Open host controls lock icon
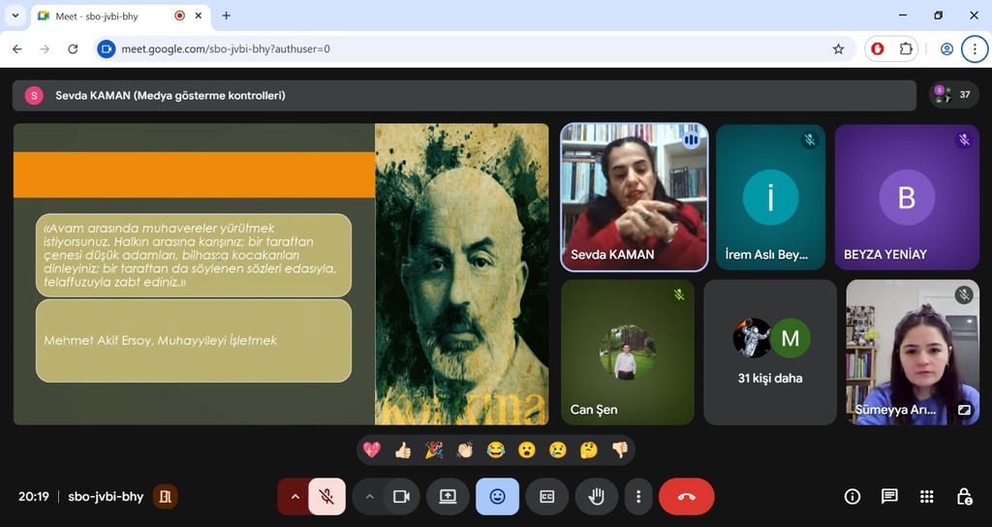This screenshot has width=992, height=527. (x=964, y=497)
